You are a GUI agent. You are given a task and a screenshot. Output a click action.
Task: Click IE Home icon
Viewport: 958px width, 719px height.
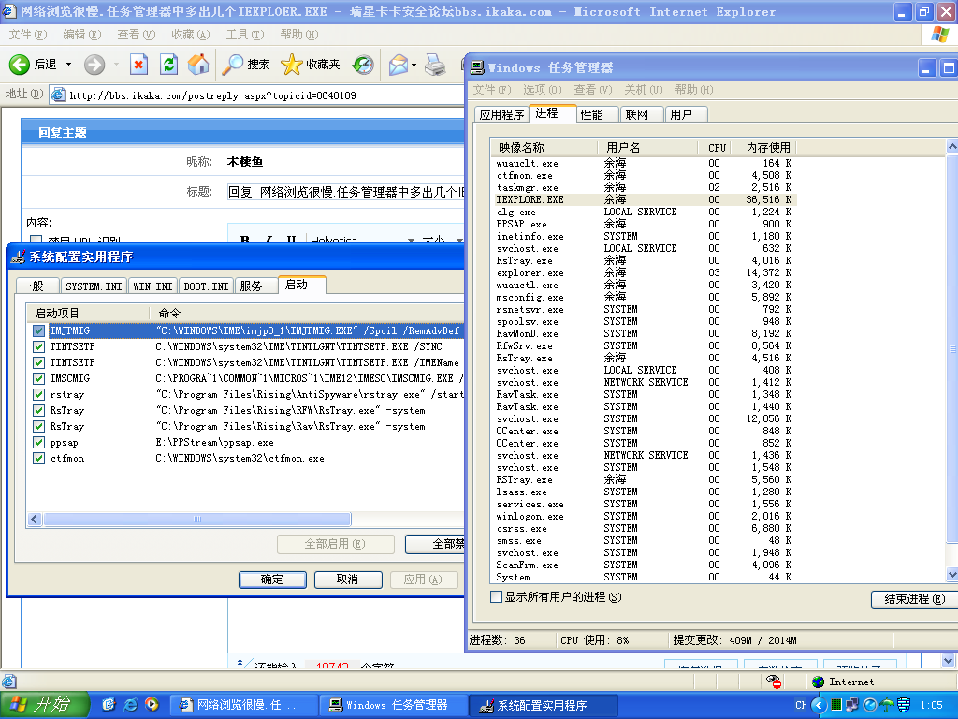pos(198,65)
